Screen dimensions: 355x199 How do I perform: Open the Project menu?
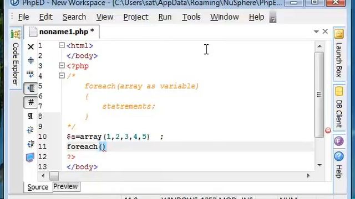(x=136, y=17)
